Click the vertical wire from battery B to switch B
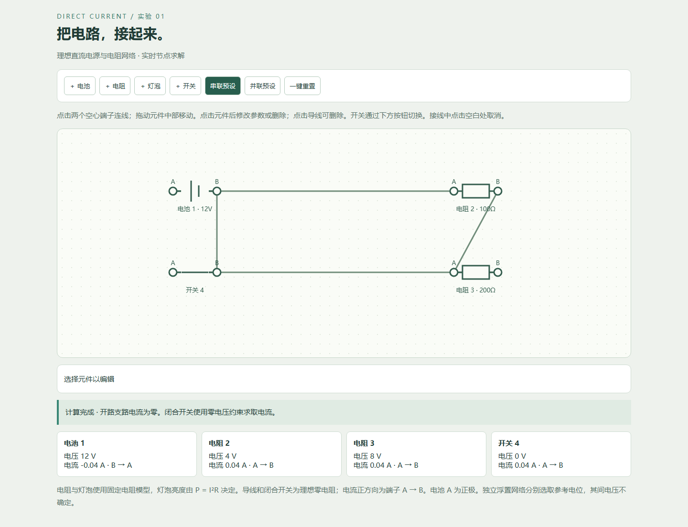The width and height of the screenshot is (688, 527). pyautogui.click(x=217, y=232)
